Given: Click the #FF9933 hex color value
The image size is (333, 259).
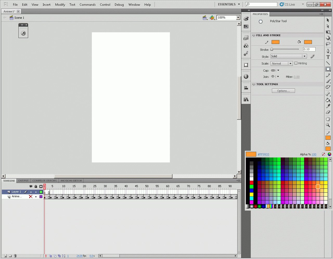Looking at the screenshot, I should (x=263, y=154).
